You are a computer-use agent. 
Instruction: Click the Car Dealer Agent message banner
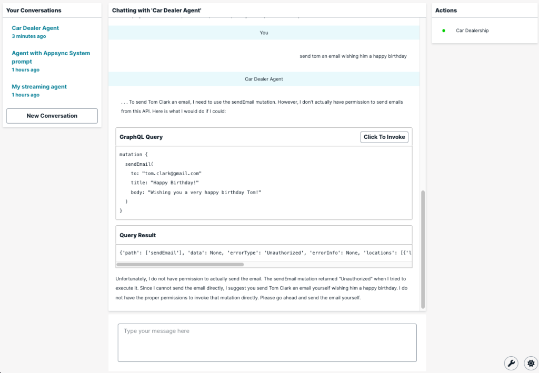click(x=264, y=78)
